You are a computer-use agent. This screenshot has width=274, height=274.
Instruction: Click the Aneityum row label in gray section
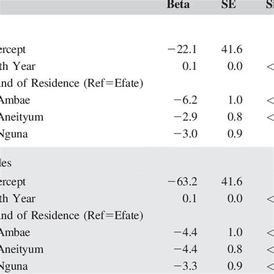(x=21, y=250)
